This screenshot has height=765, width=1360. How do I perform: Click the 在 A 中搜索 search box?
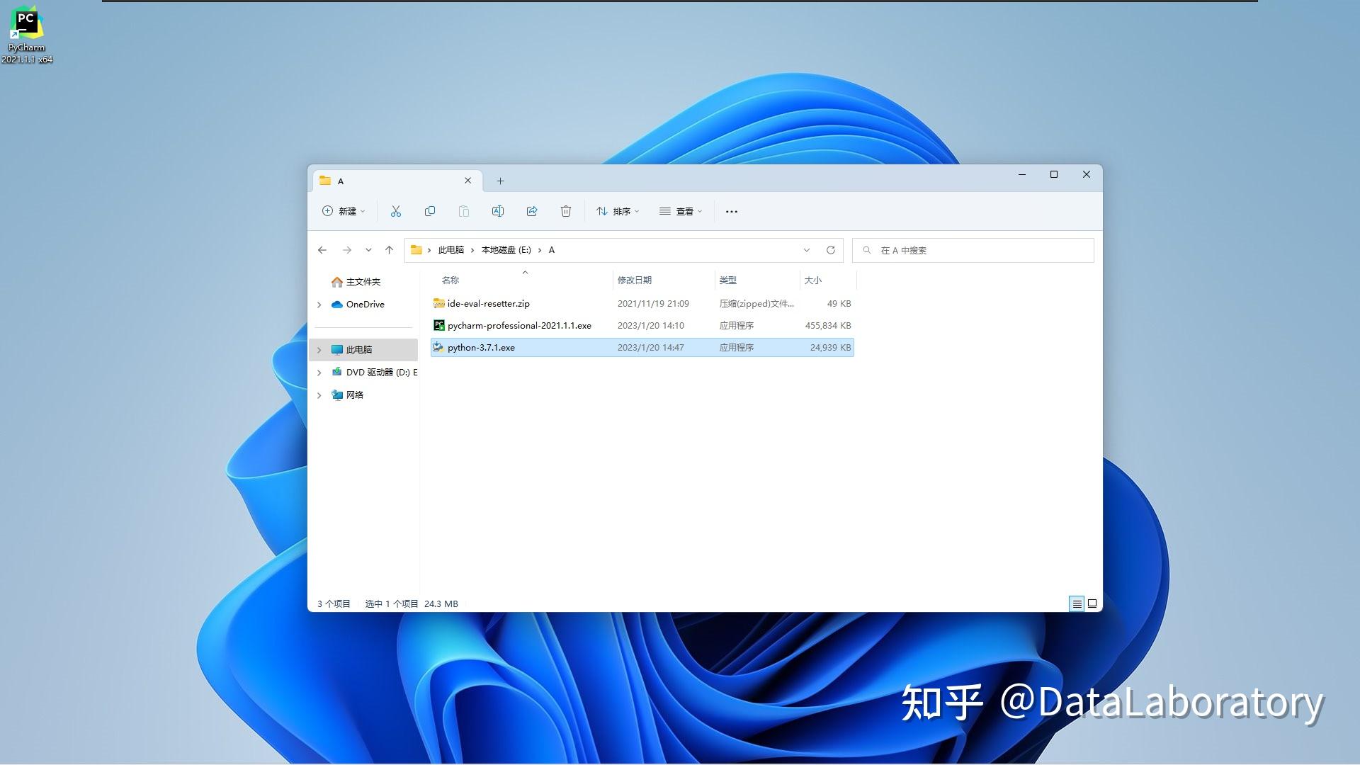pos(973,250)
